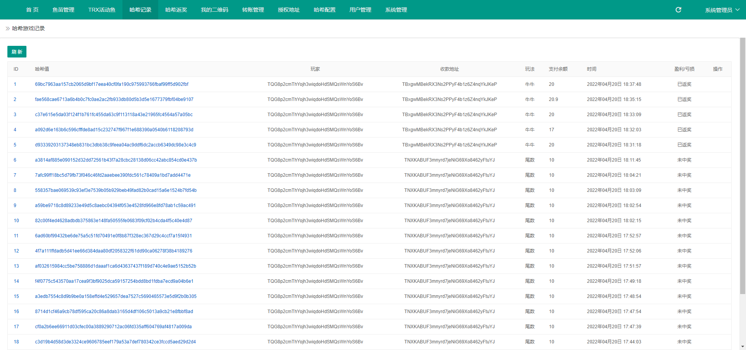The height and width of the screenshot is (350, 746).
Task: Open 用户管理 menu
Action: click(x=360, y=10)
